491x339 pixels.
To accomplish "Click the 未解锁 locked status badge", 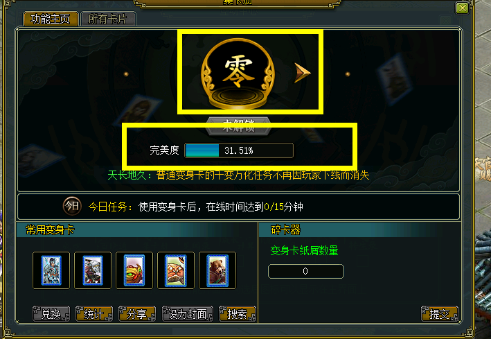I will [x=238, y=125].
